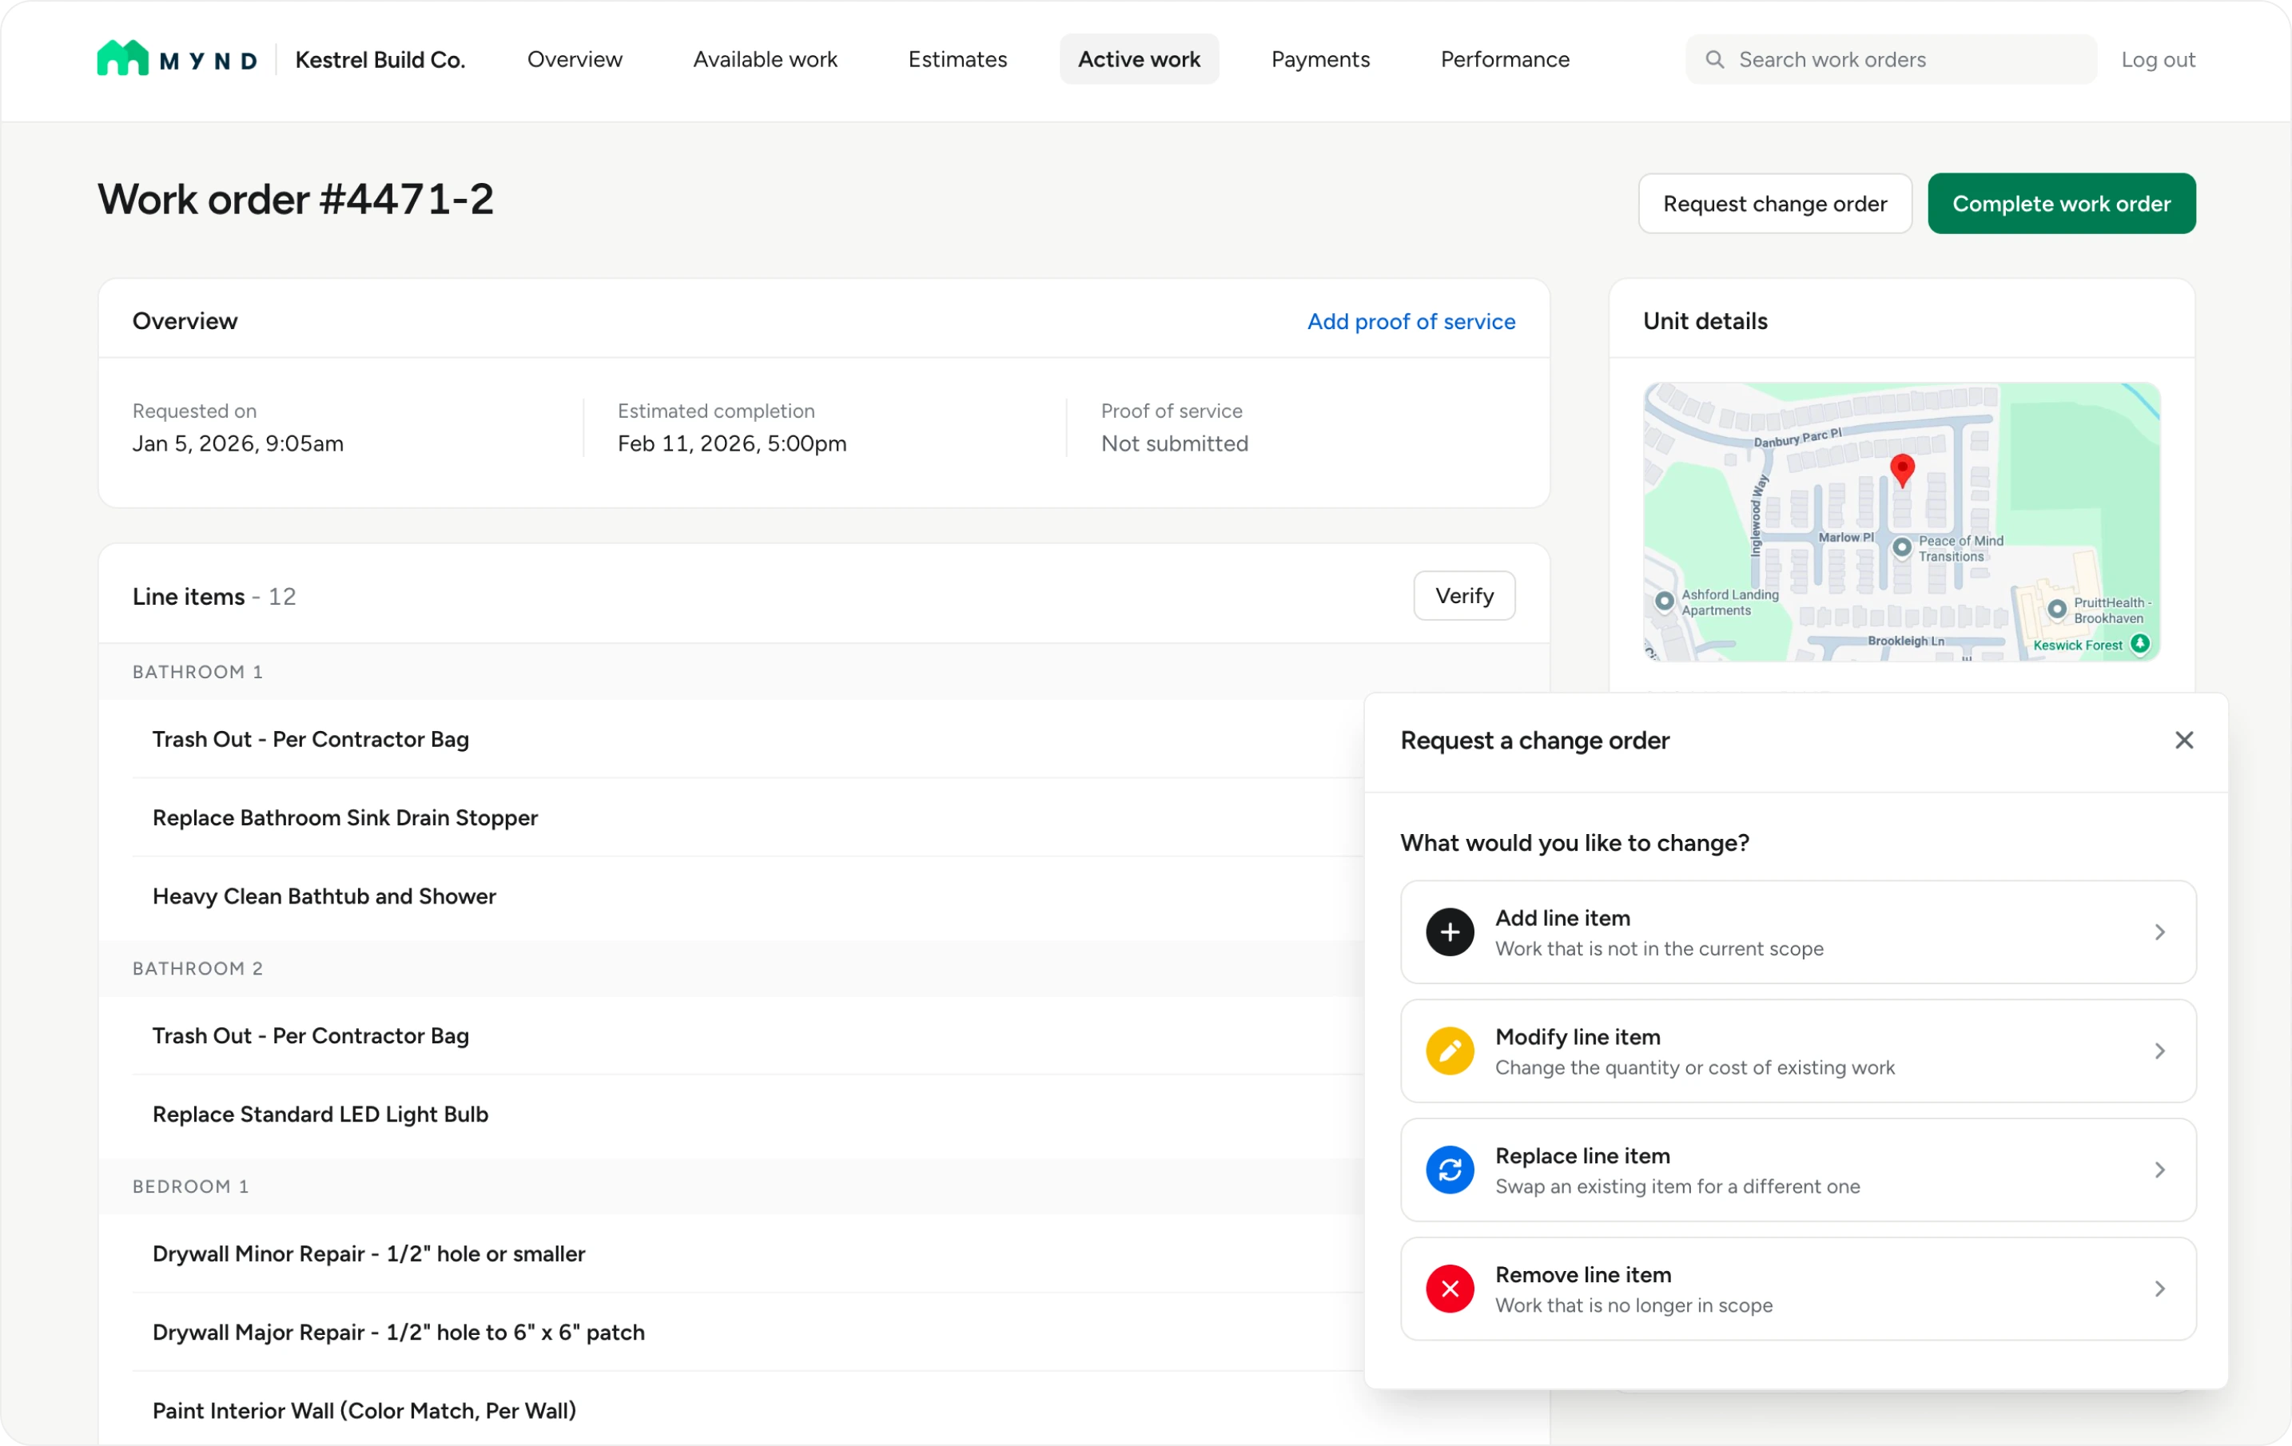Click the Log out link
The width and height of the screenshot is (2292, 1446).
tap(2158, 60)
